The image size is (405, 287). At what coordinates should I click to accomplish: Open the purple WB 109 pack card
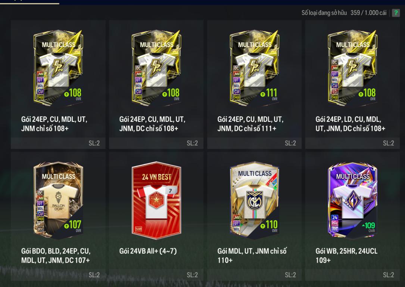click(x=353, y=200)
